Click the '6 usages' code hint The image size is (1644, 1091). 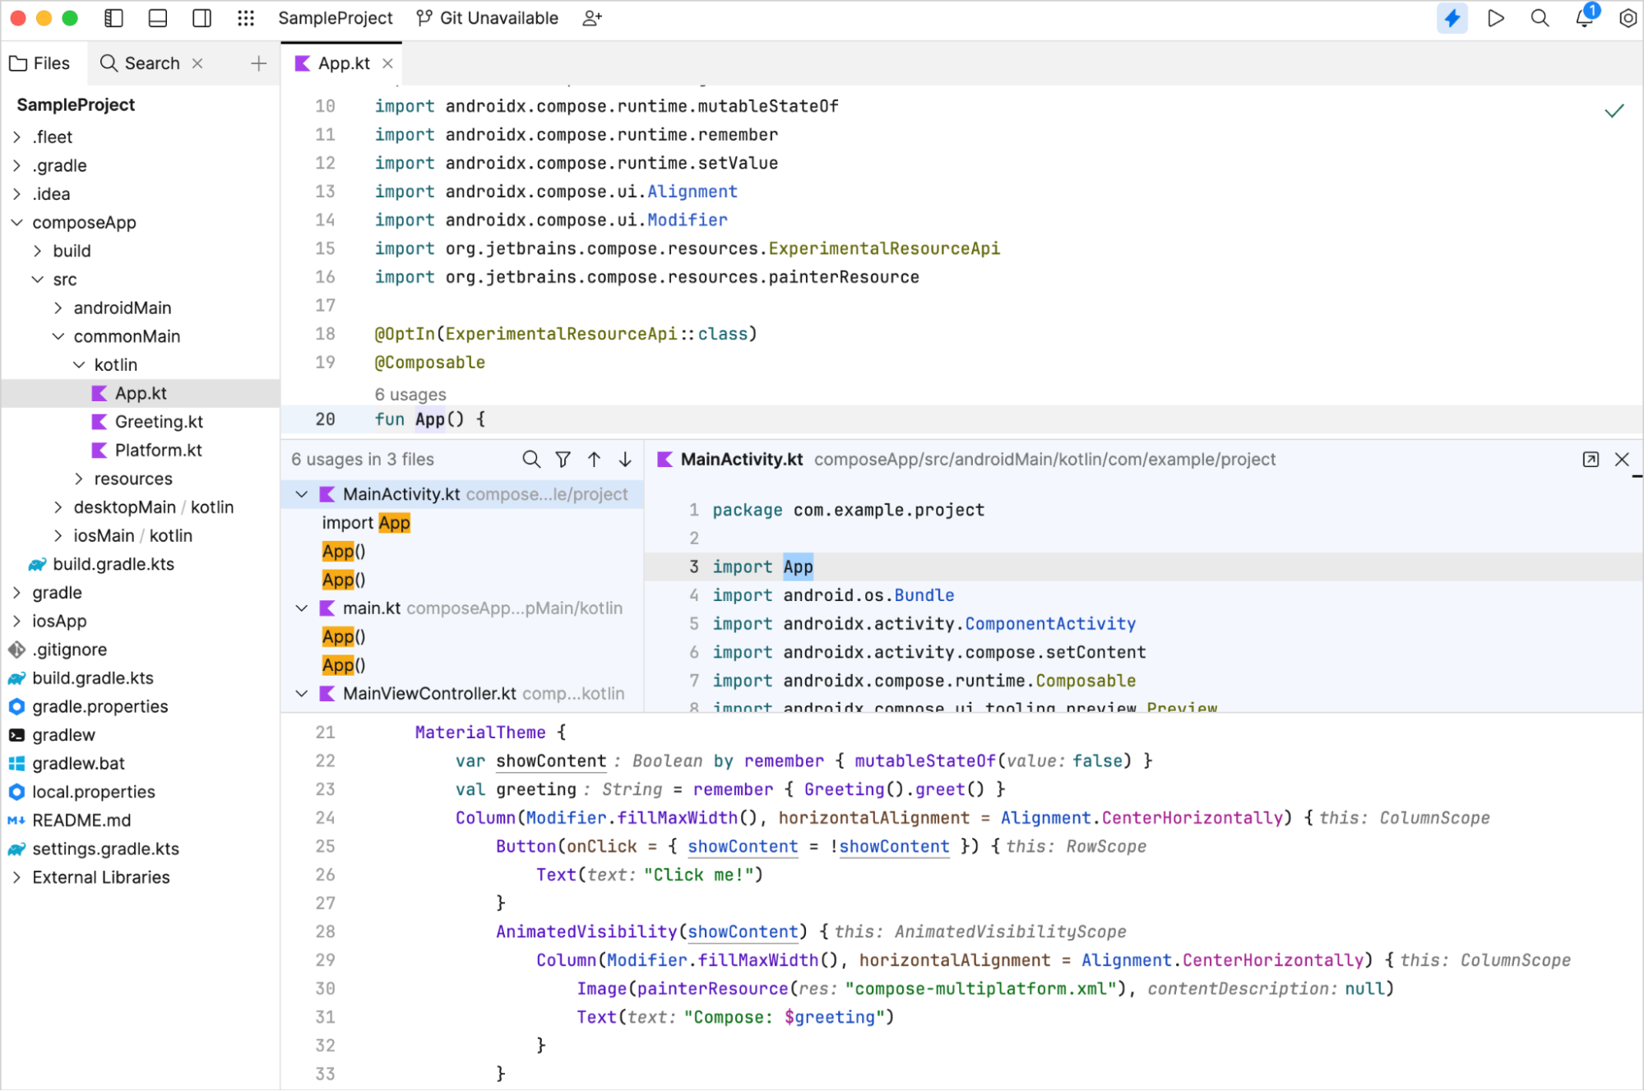(410, 395)
